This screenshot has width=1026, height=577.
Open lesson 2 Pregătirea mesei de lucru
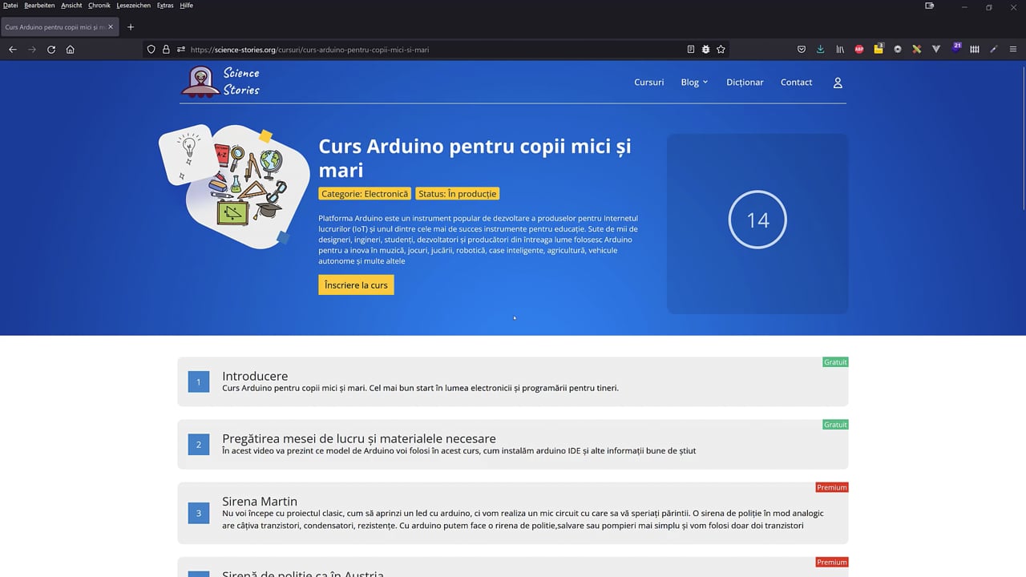tap(513, 444)
